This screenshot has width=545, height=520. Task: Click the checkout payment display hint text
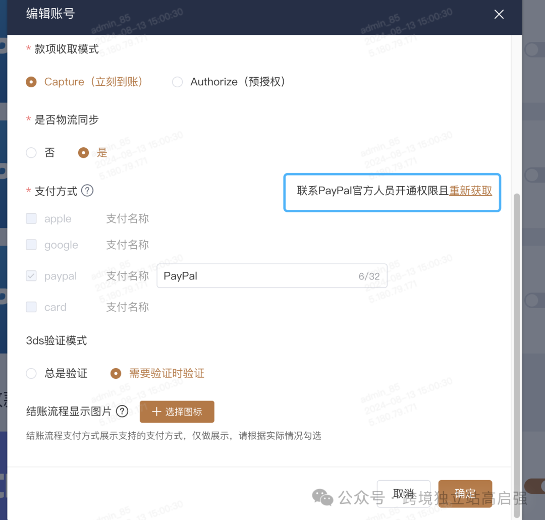click(174, 436)
